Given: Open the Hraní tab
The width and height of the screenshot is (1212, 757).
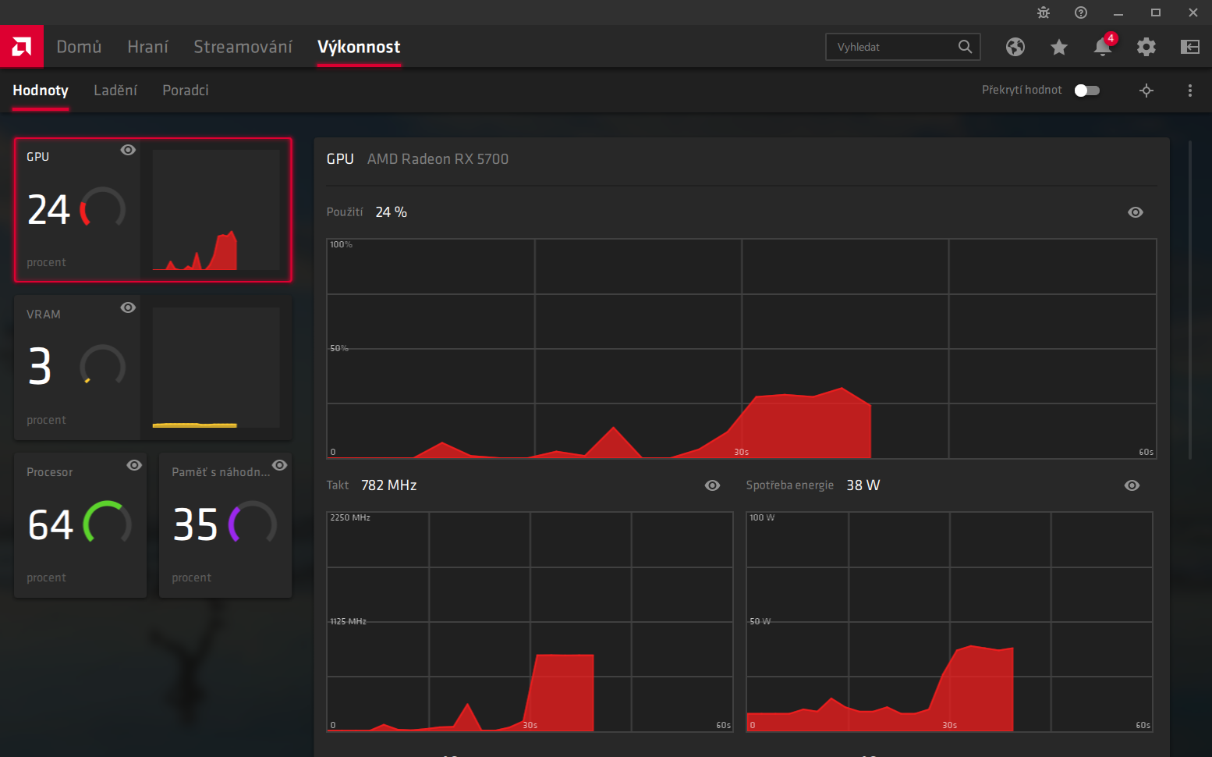Looking at the screenshot, I should click(x=147, y=47).
